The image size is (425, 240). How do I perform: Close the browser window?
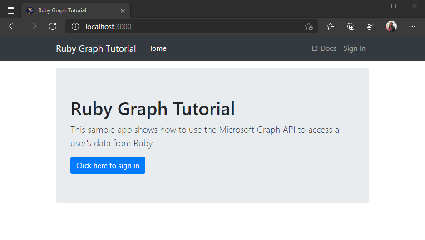tap(415, 6)
